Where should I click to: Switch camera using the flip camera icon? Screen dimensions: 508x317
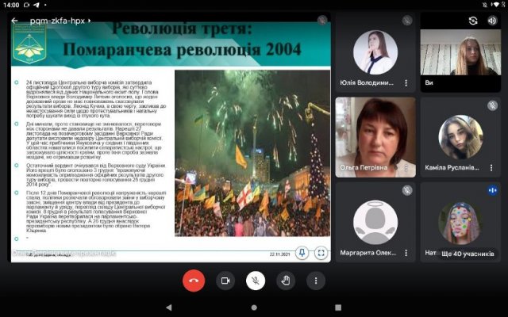(473, 21)
